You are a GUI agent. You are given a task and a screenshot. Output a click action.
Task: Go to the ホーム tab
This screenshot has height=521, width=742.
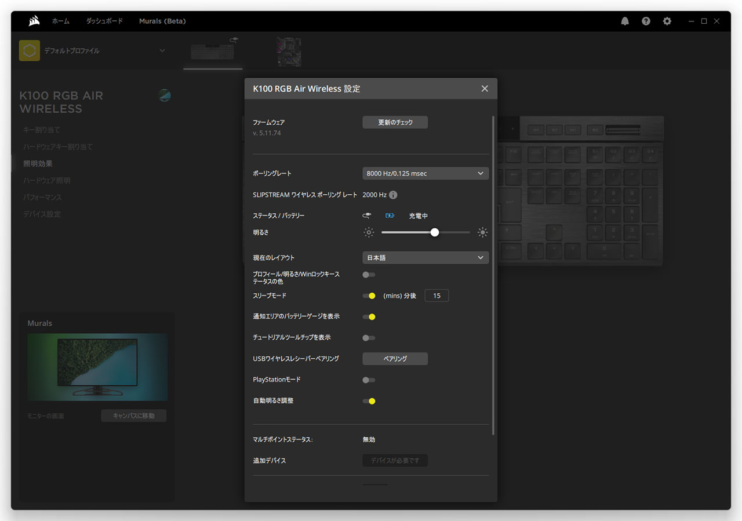pos(60,21)
